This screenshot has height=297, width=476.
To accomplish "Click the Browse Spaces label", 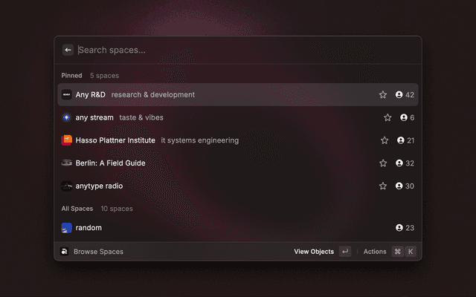I will click(98, 252).
